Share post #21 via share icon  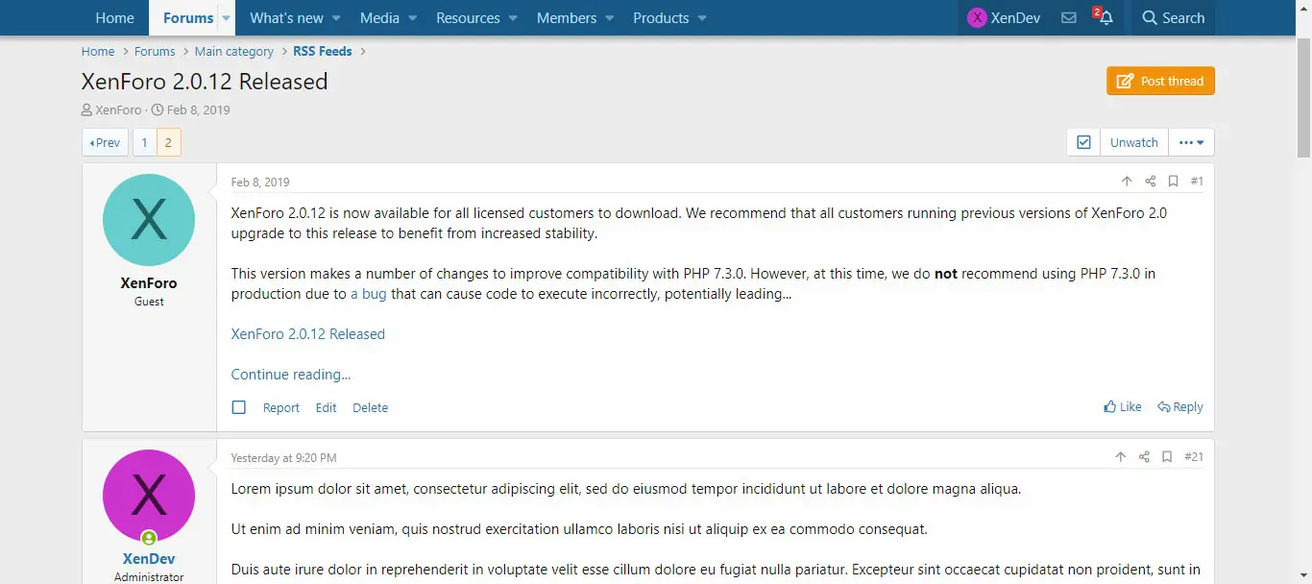tap(1144, 457)
